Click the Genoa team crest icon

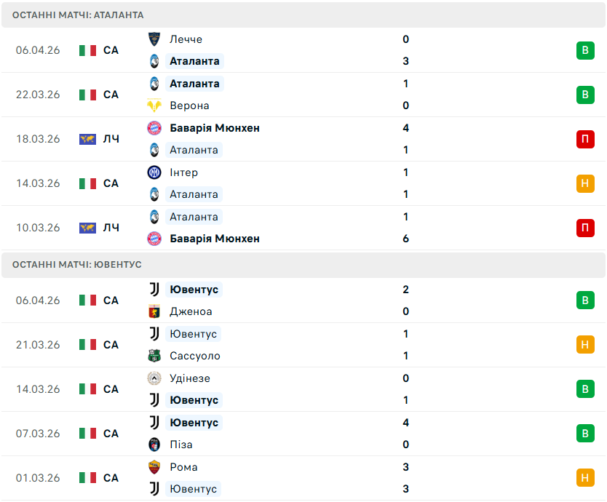point(154,311)
